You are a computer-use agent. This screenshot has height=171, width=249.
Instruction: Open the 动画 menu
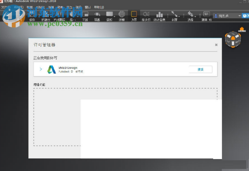click(x=60, y=7)
